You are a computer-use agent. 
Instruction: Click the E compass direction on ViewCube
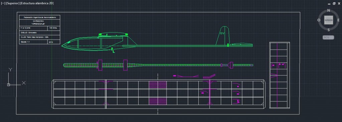pos(338,20)
